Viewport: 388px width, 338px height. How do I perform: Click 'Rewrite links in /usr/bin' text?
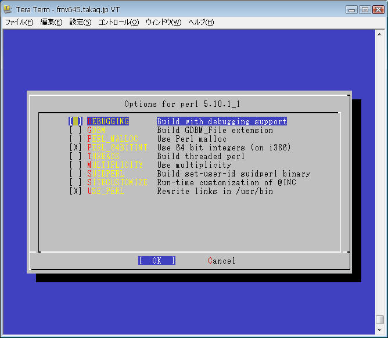[x=215, y=191]
